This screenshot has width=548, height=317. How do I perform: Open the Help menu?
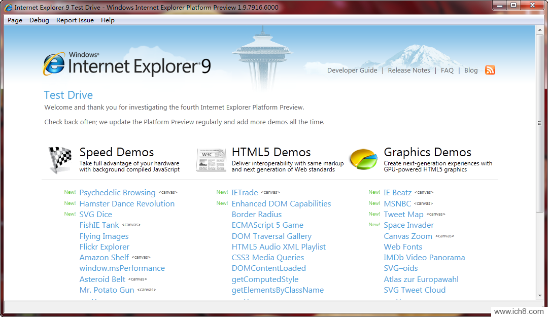pos(108,20)
